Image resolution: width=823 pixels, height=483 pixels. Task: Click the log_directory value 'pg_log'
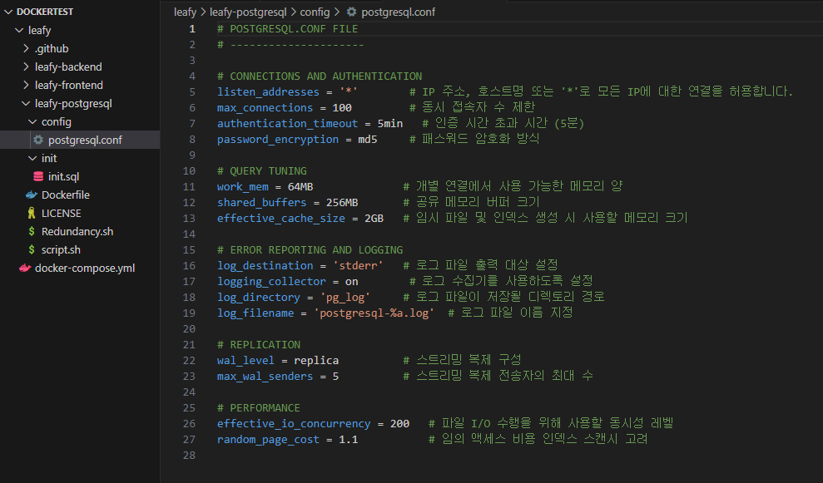(345, 298)
